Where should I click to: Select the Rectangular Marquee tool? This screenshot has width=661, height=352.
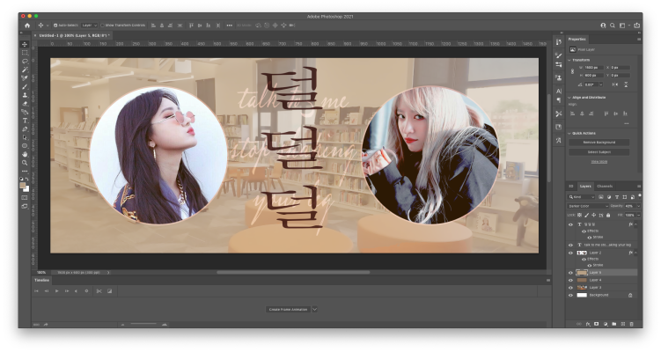25,53
